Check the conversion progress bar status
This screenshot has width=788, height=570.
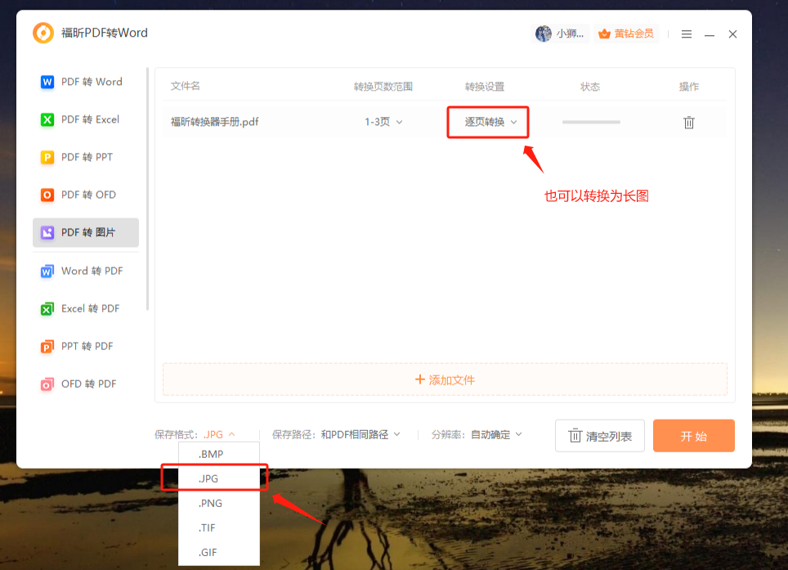pos(590,121)
